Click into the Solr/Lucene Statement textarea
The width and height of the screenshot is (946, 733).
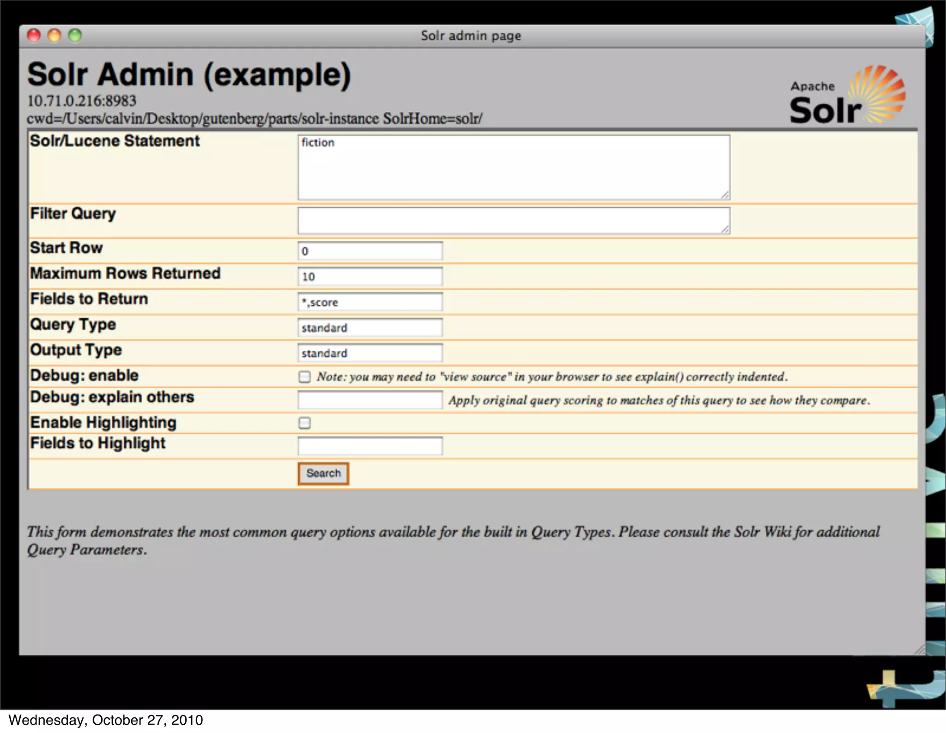click(x=514, y=167)
